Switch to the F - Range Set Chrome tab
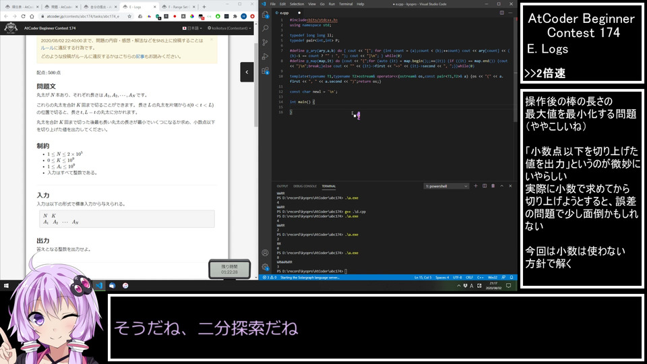647x364 pixels. (x=178, y=7)
